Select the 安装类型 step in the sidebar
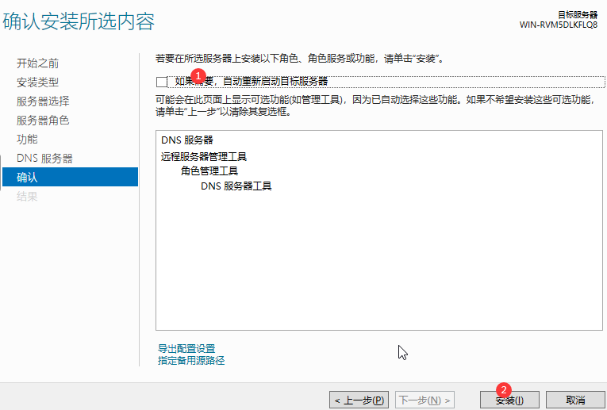The height and width of the screenshot is (410, 607). 37,82
